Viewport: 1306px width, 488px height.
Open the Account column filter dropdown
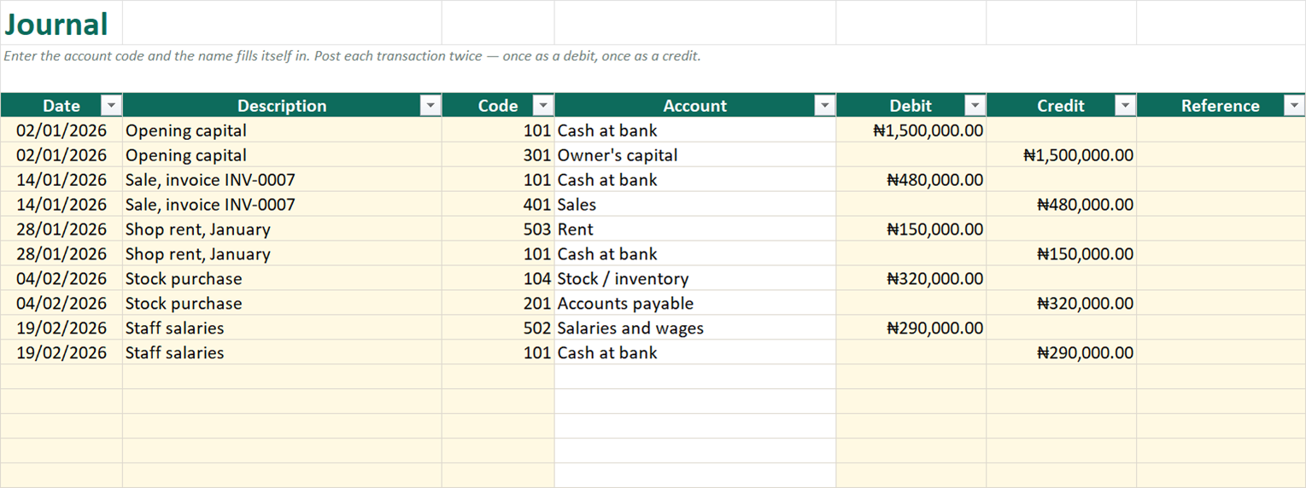click(825, 106)
